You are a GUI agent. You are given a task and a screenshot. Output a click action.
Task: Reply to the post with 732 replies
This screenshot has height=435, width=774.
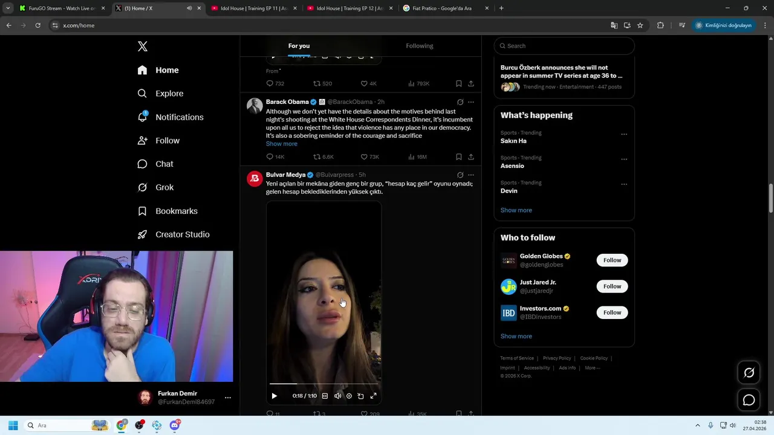tap(275, 83)
